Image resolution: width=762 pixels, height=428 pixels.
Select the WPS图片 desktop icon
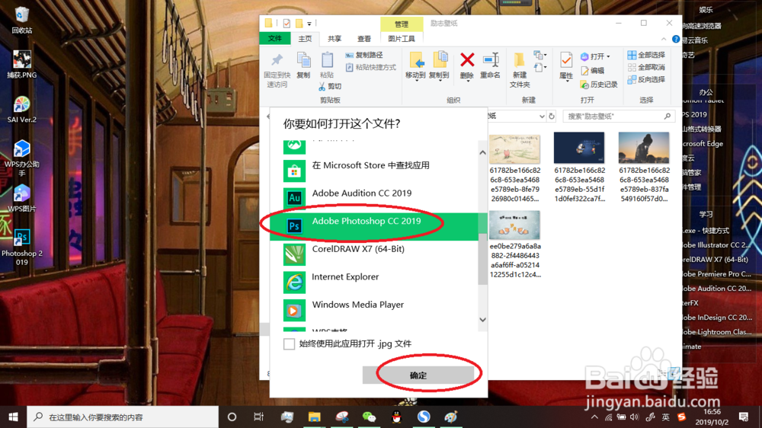tap(22, 199)
